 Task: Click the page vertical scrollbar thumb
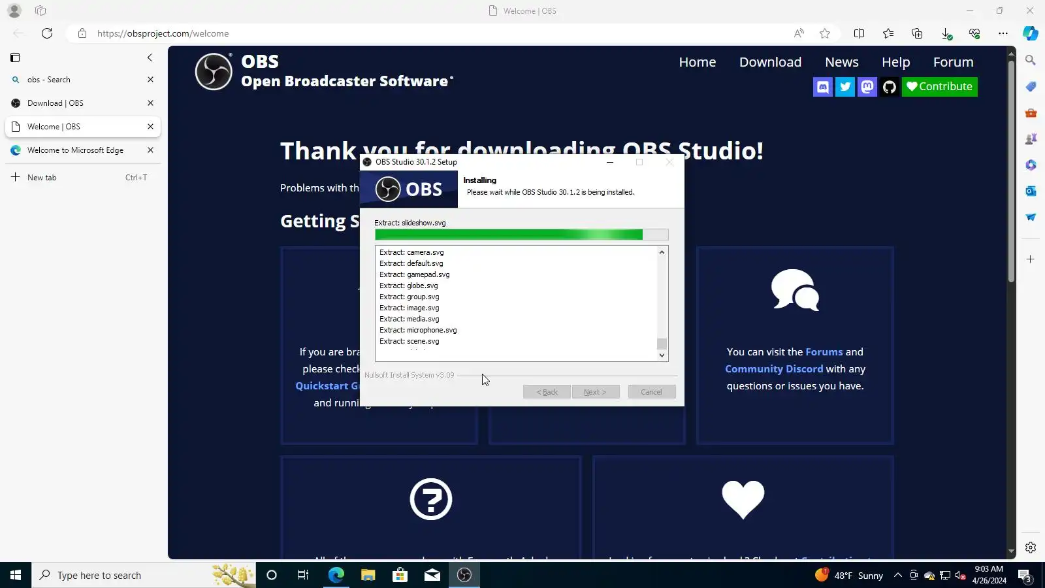(x=1011, y=171)
